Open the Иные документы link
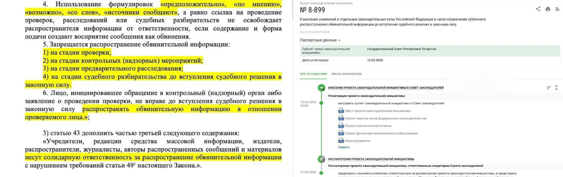The image size is (563, 177). [x=358, y=141]
